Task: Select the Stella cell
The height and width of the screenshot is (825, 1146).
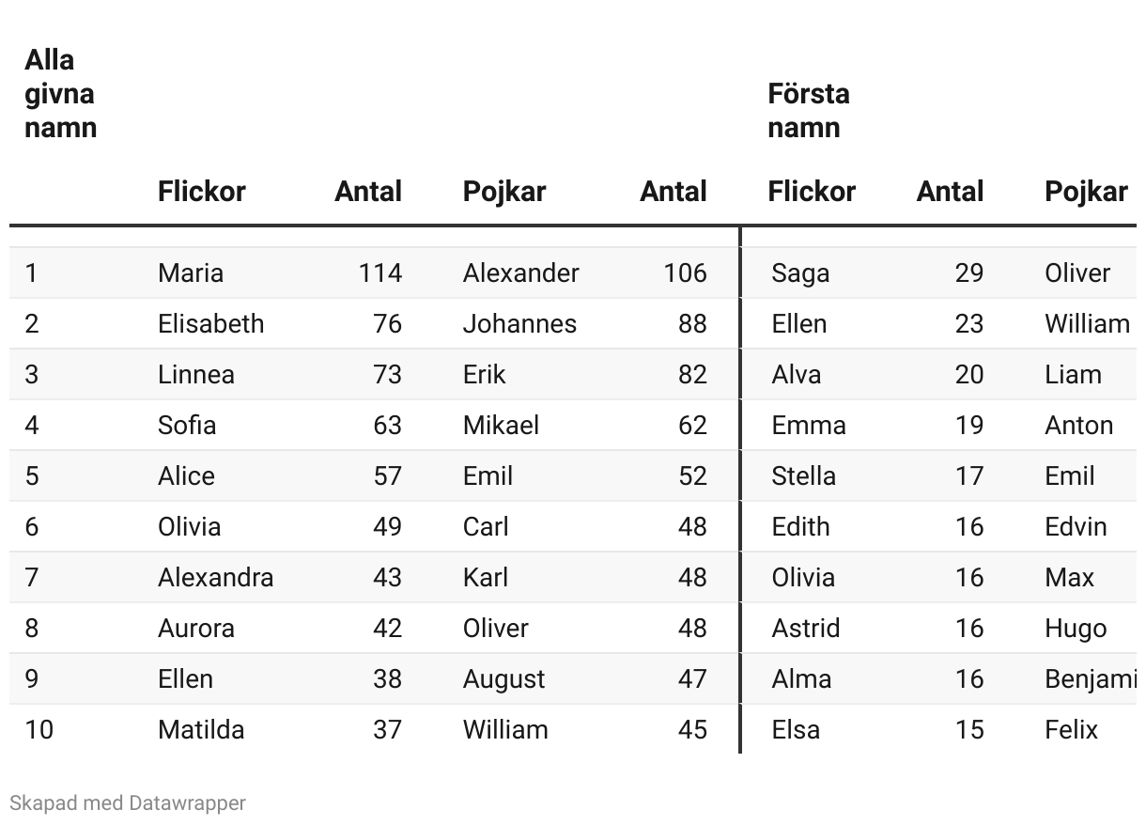Action: coord(803,476)
